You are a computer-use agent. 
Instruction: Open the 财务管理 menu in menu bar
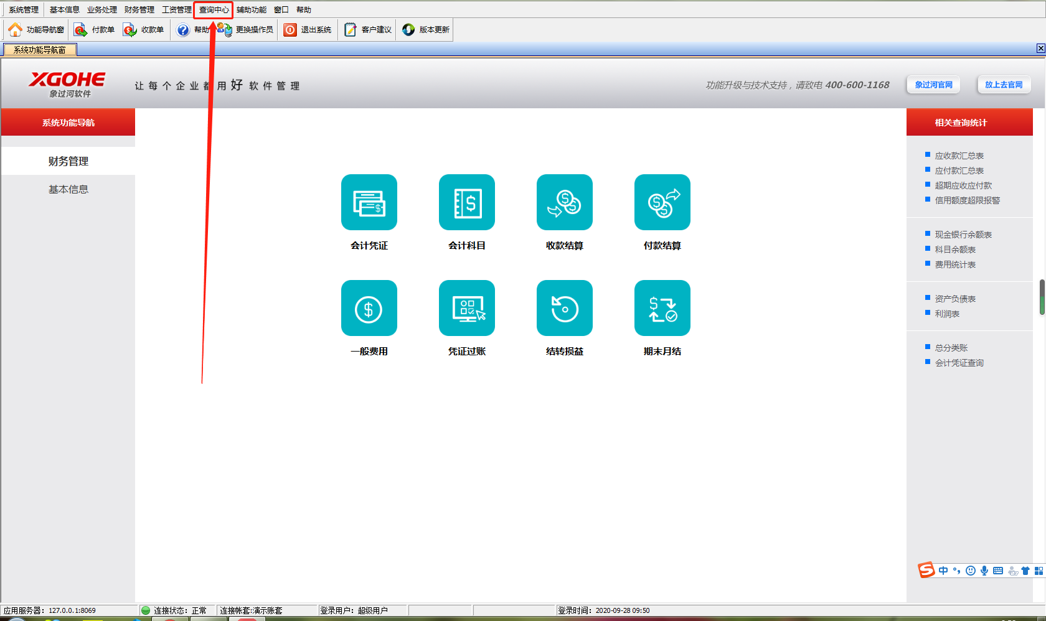(x=139, y=10)
